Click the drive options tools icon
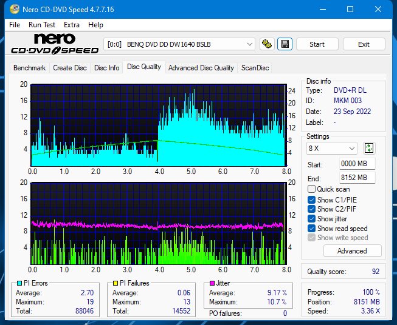The height and width of the screenshot is (325, 397). 267,44
